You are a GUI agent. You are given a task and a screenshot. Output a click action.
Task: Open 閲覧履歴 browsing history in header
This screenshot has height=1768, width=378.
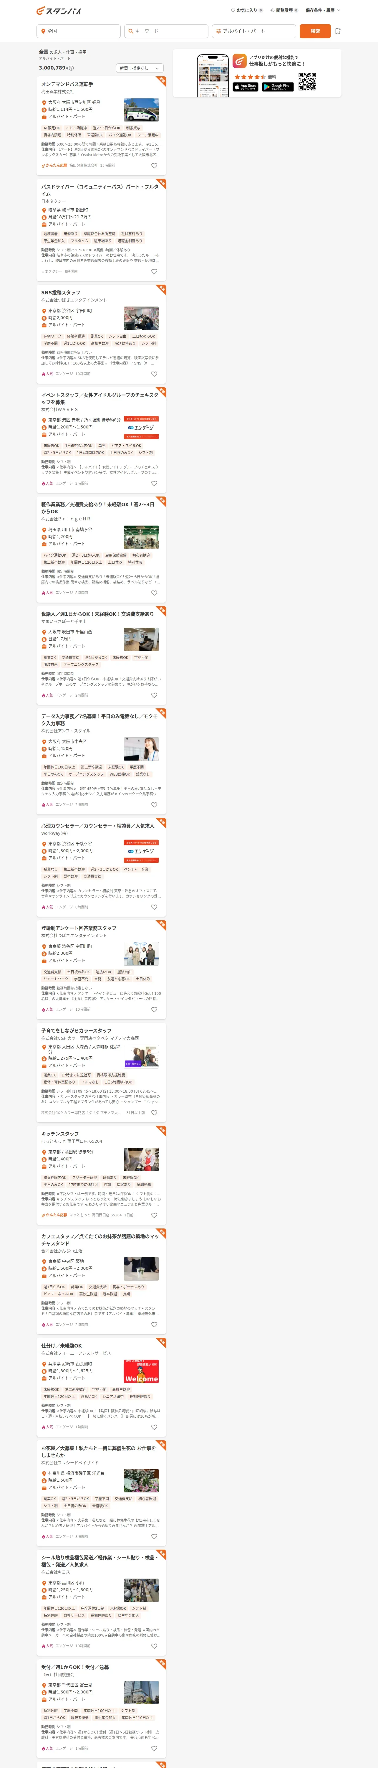(284, 10)
